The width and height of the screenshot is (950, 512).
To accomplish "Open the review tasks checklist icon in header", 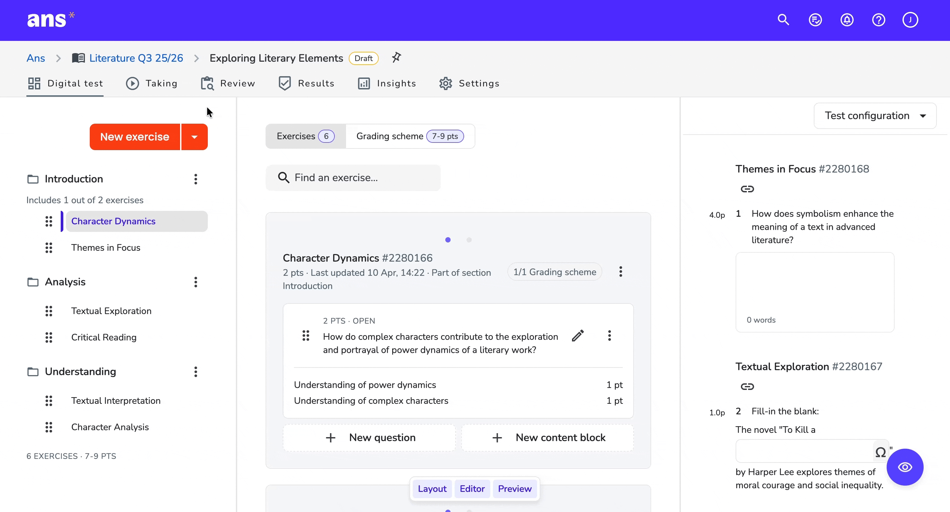I will [x=815, y=20].
